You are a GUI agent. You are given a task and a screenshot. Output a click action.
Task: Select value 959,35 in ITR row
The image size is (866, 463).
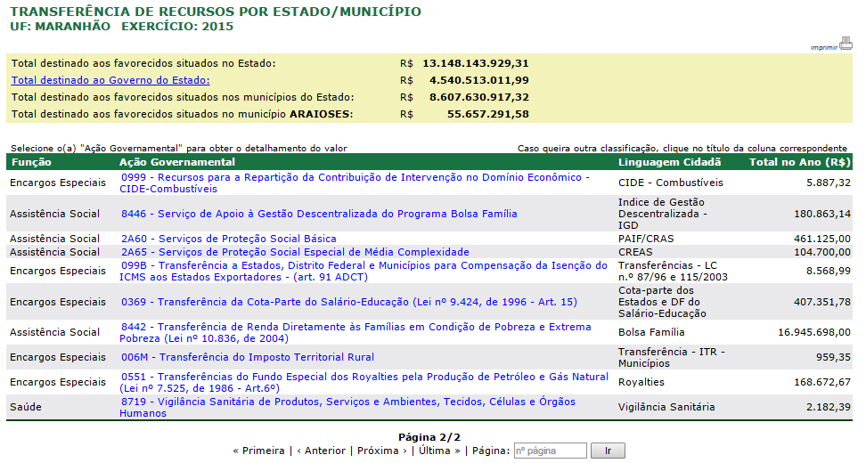coord(833,357)
